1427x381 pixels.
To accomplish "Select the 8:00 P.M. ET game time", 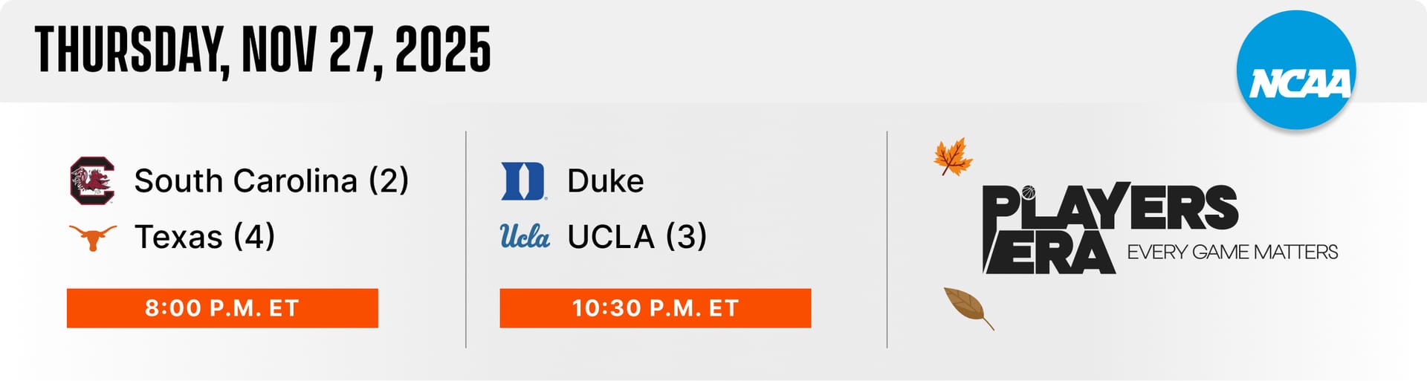I will [222, 308].
